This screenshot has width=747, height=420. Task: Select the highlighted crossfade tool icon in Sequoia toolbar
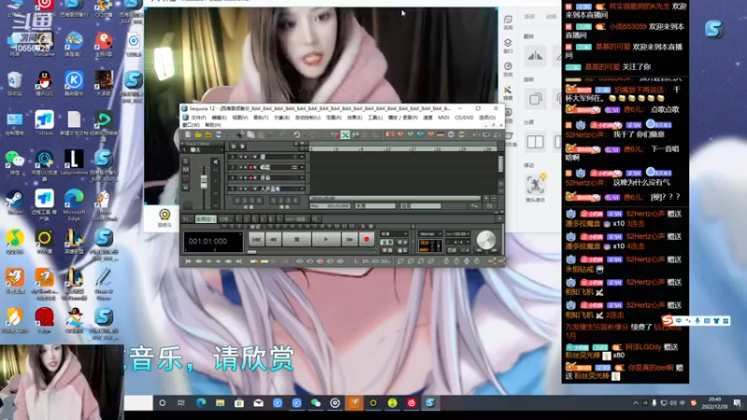click(345, 134)
